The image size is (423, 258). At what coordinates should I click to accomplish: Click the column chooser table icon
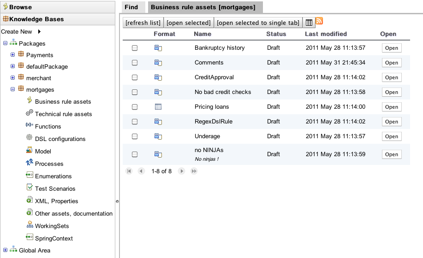click(309, 23)
